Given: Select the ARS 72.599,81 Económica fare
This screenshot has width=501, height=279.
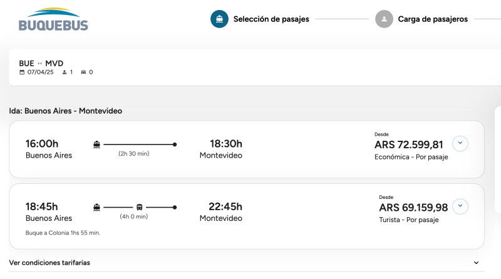Looking at the screenshot, I should (408, 145).
